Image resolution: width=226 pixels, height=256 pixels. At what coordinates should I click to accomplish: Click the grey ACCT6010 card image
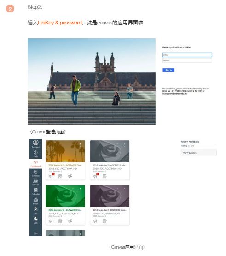[110, 151]
